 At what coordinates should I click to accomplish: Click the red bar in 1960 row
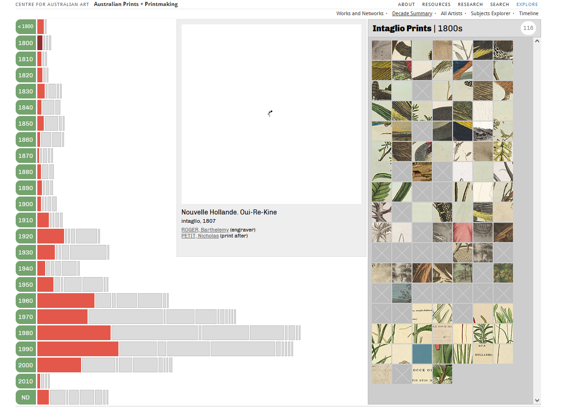pyautogui.click(x=65, y=301)
